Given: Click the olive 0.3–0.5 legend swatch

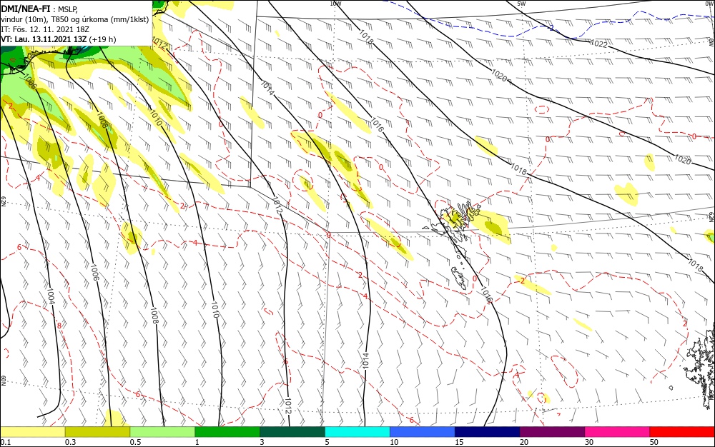Looking at the screenshot, I should 97,432.
